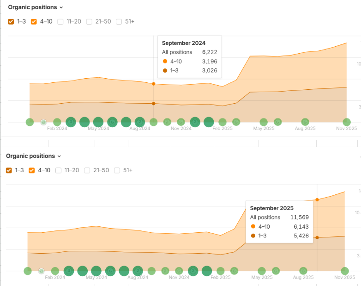The image size is (361, 286).
Task: Toggle the 1–3 checkbox in bottom chart
Action: (x=9, y=170)
